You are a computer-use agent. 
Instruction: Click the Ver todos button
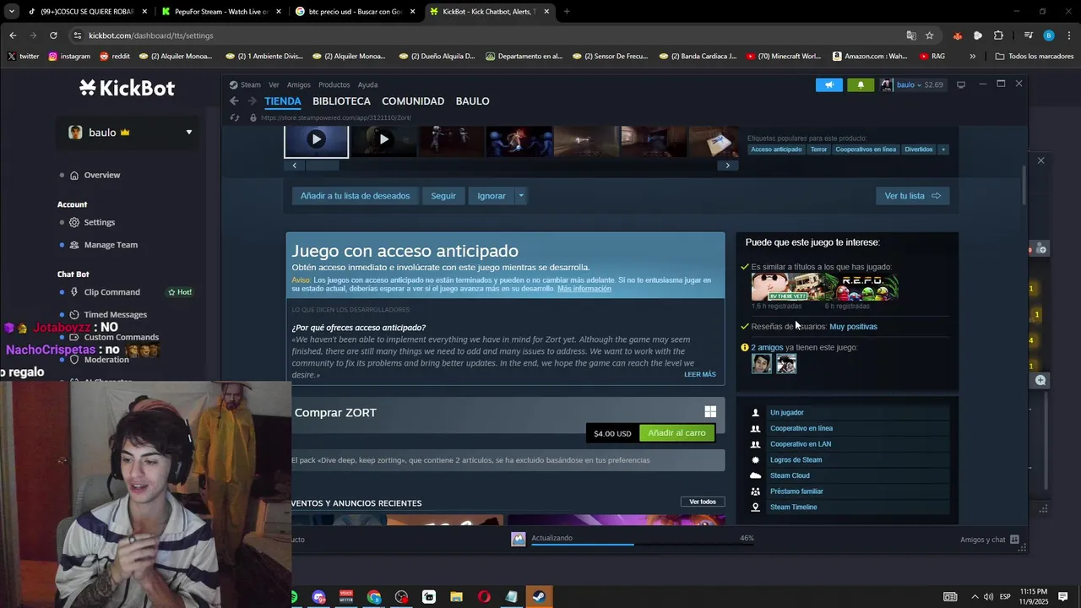click(703, 502)
